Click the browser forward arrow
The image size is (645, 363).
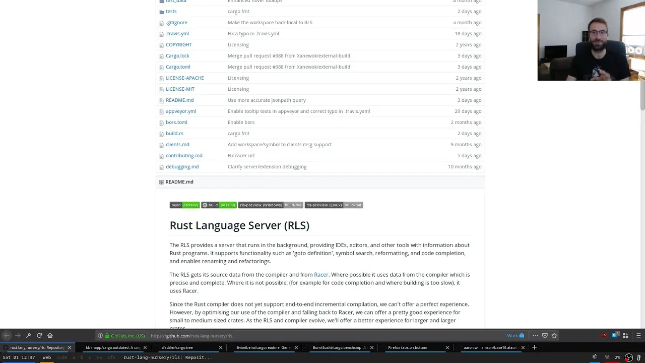click(x=18, y=335)
